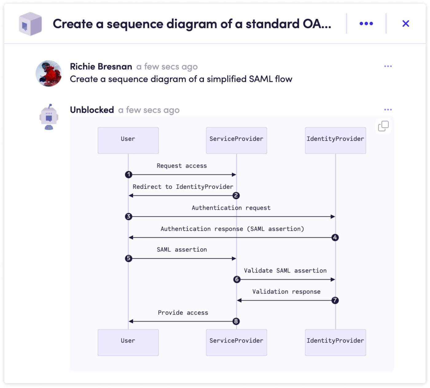Open the options menu for Unblocked's reply

pyautogui.click(x=388, y=110)
